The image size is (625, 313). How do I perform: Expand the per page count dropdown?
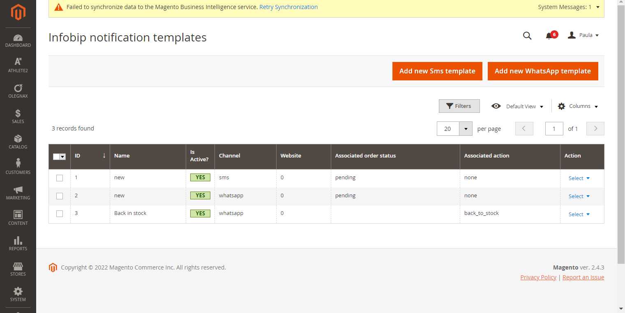466,129
